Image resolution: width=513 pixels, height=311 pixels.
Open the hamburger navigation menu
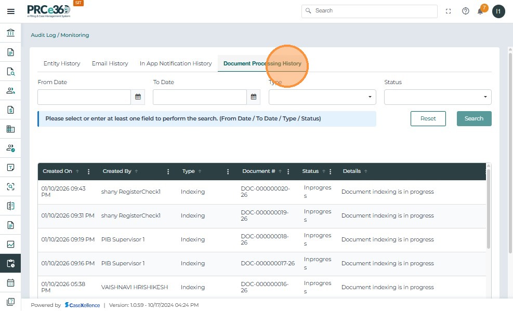pyautogui.click(x=10, y=11)
